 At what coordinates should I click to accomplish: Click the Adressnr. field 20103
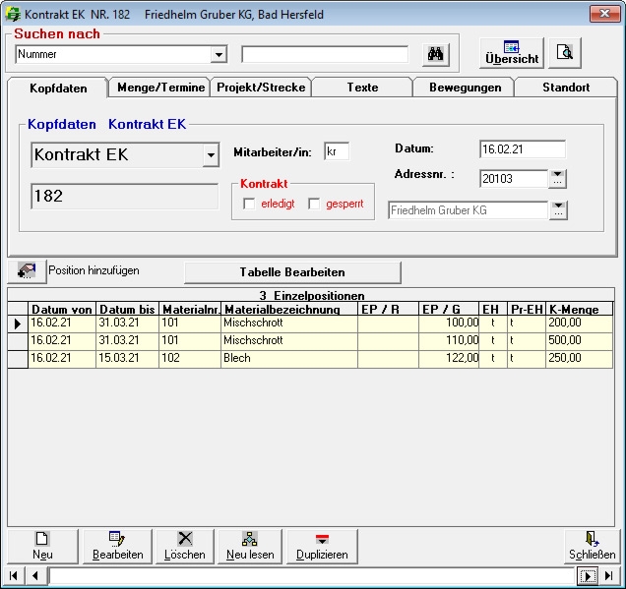(x=514, y=179)
